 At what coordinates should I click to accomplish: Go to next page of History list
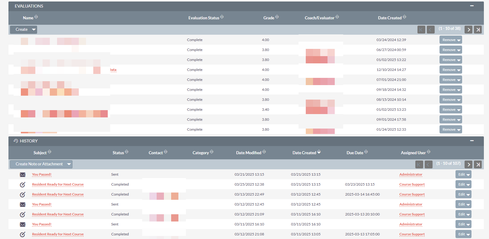pos(468,164)
